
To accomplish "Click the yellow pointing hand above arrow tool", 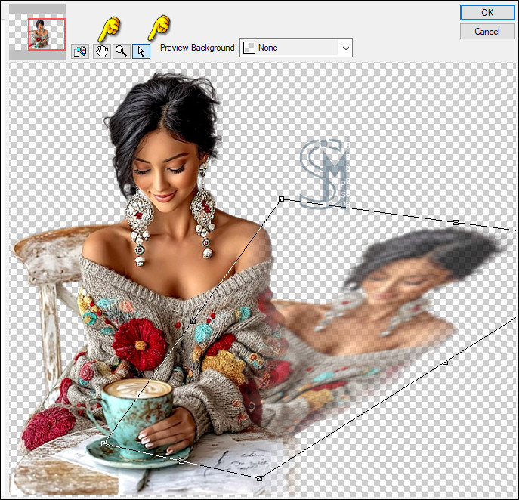I will click(159, 27).
